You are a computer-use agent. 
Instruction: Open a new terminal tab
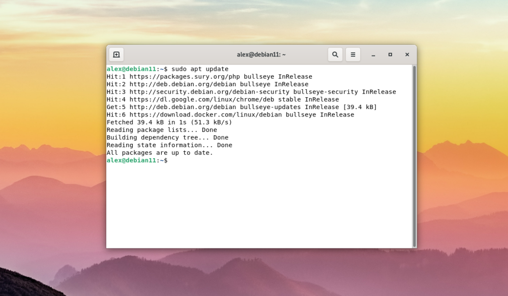coord(116,55)
